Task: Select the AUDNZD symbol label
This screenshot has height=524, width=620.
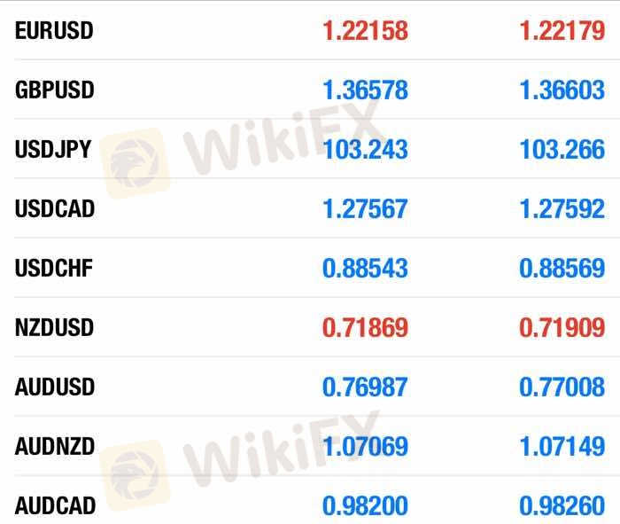Action: 55,446
